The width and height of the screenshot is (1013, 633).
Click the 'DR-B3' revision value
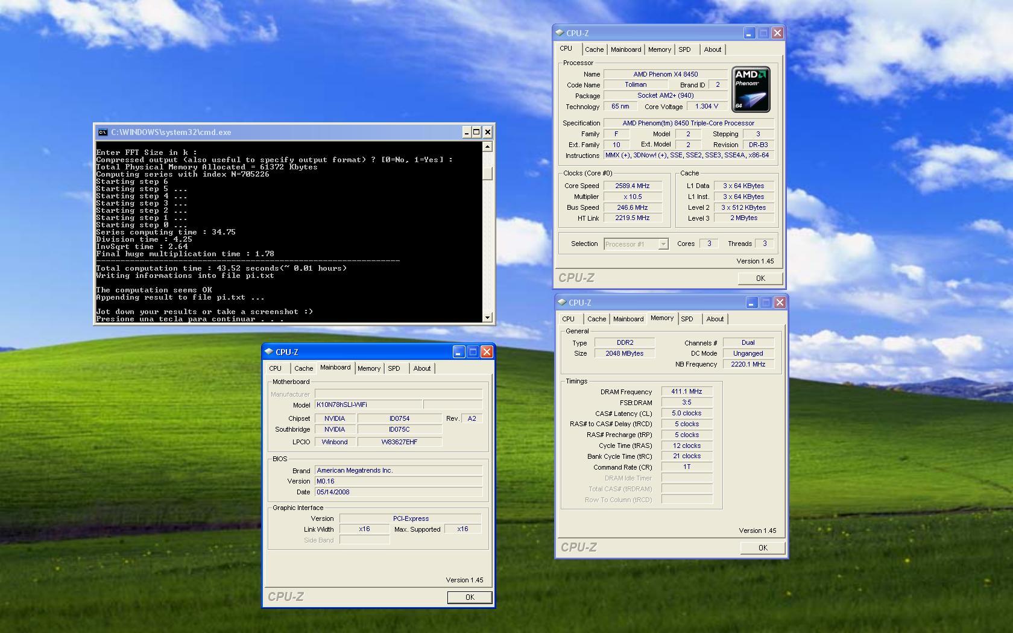[758, 145]
